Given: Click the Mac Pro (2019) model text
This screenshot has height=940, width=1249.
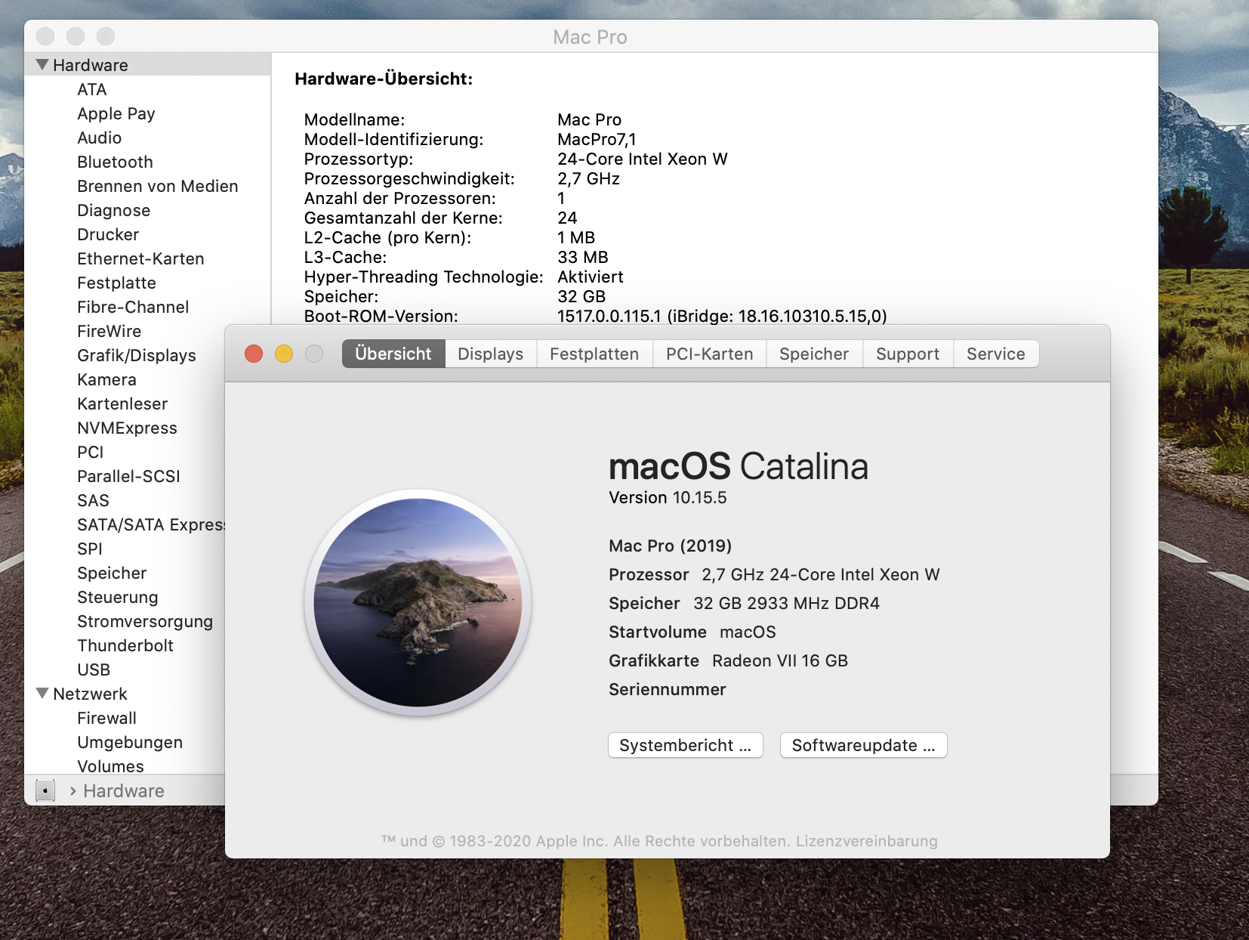Looking at the screenshot, I should click(x=671, y=546).
